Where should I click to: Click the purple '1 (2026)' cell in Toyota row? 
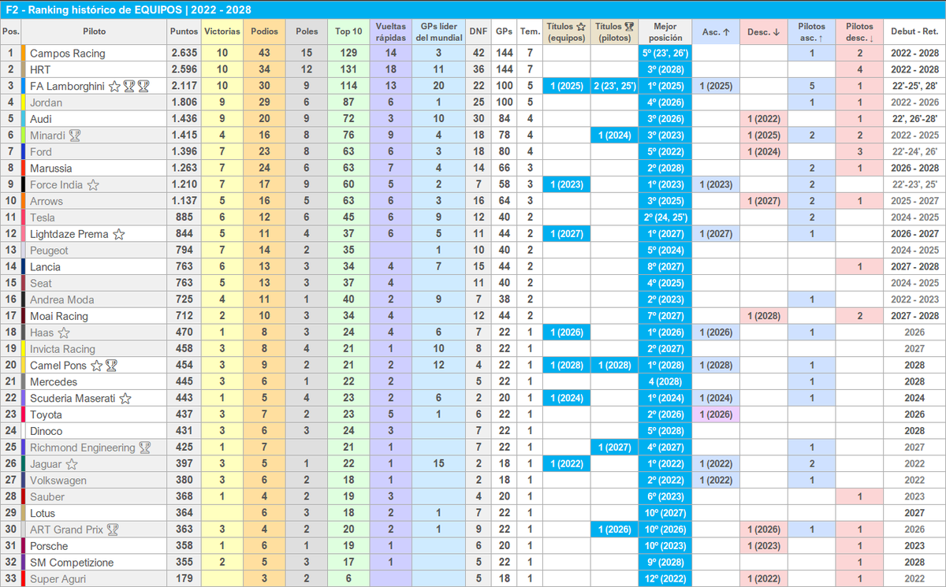716,414
